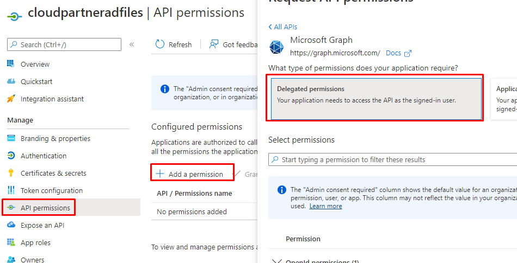
Task: Choose the Delegated permissions card
Action: point(376,98)
